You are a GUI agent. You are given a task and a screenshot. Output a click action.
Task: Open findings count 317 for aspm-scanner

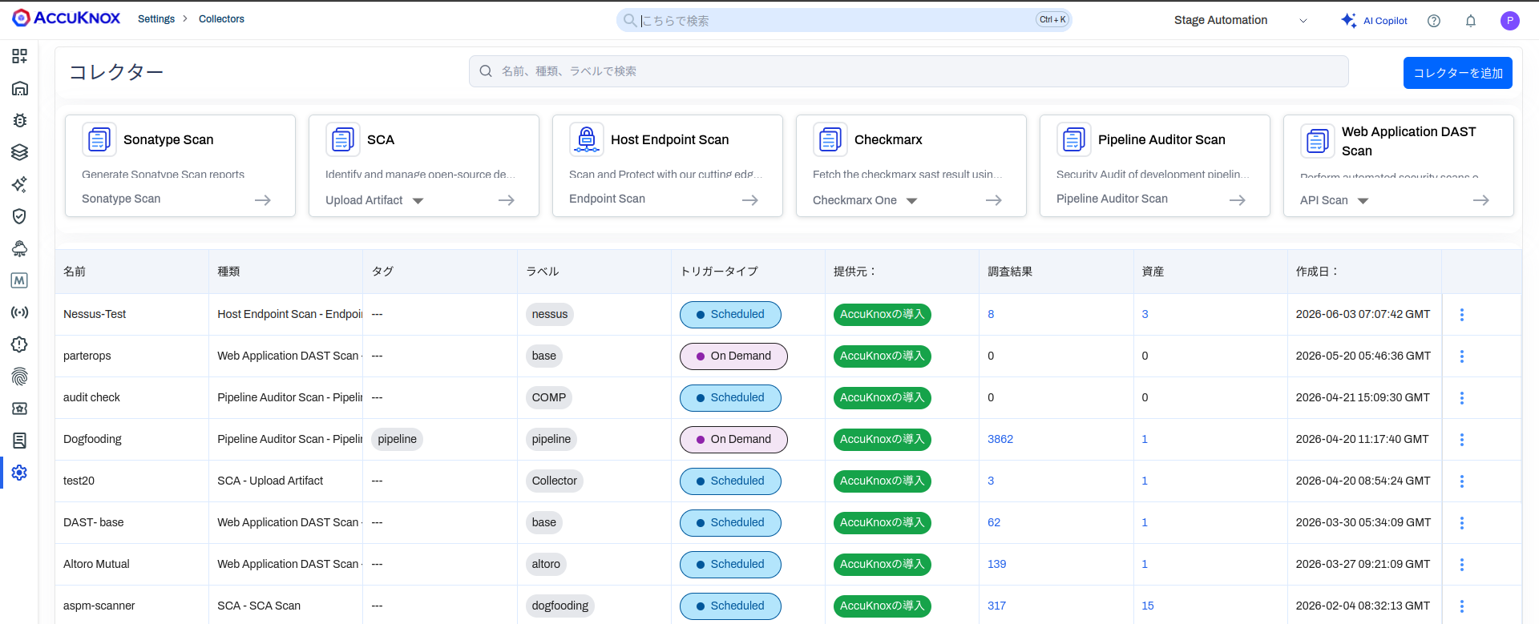(996, 606)
